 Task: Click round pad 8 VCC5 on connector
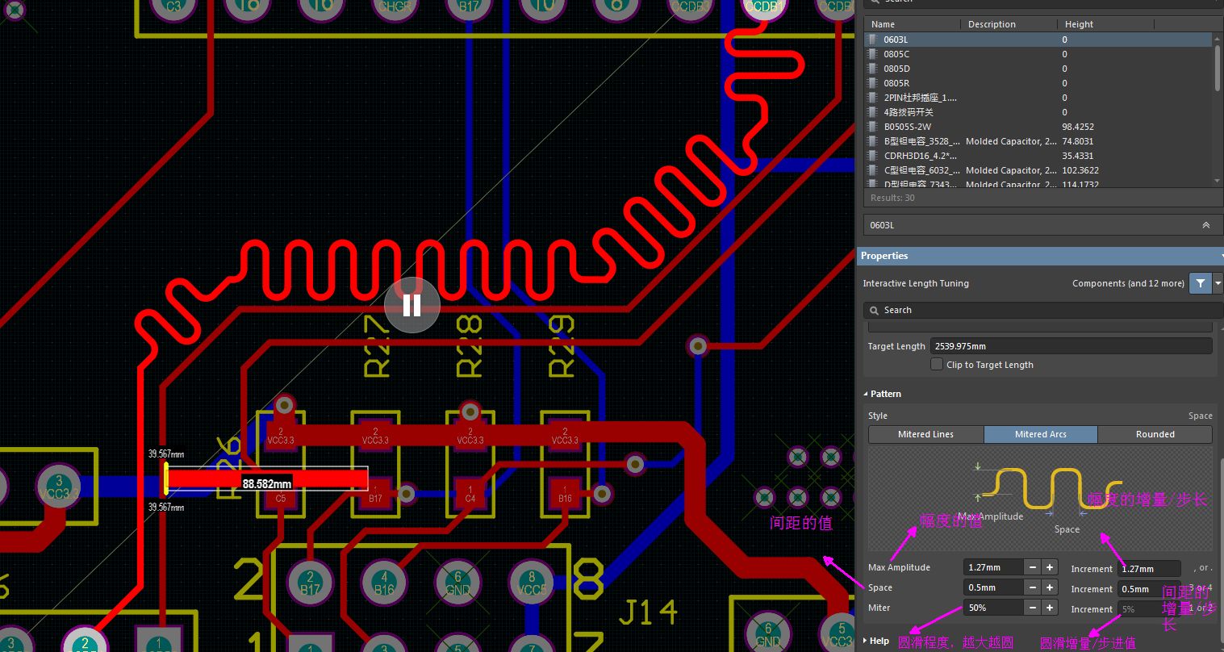[532, 583]
